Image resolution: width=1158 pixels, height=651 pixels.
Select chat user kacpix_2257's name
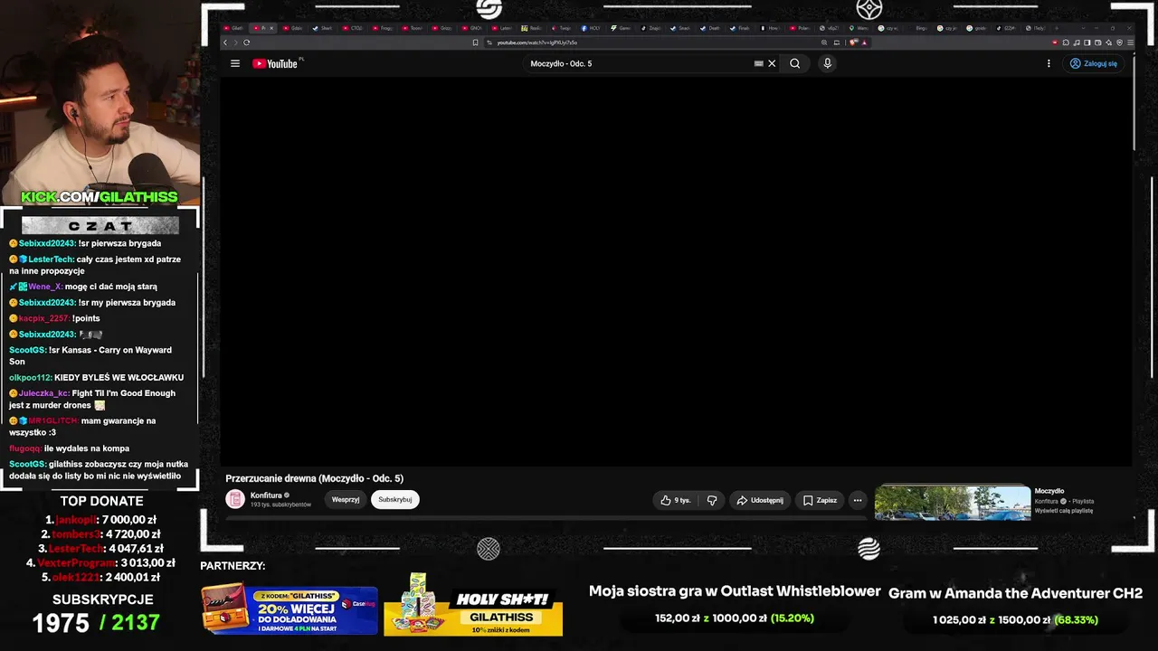[44, 318]
